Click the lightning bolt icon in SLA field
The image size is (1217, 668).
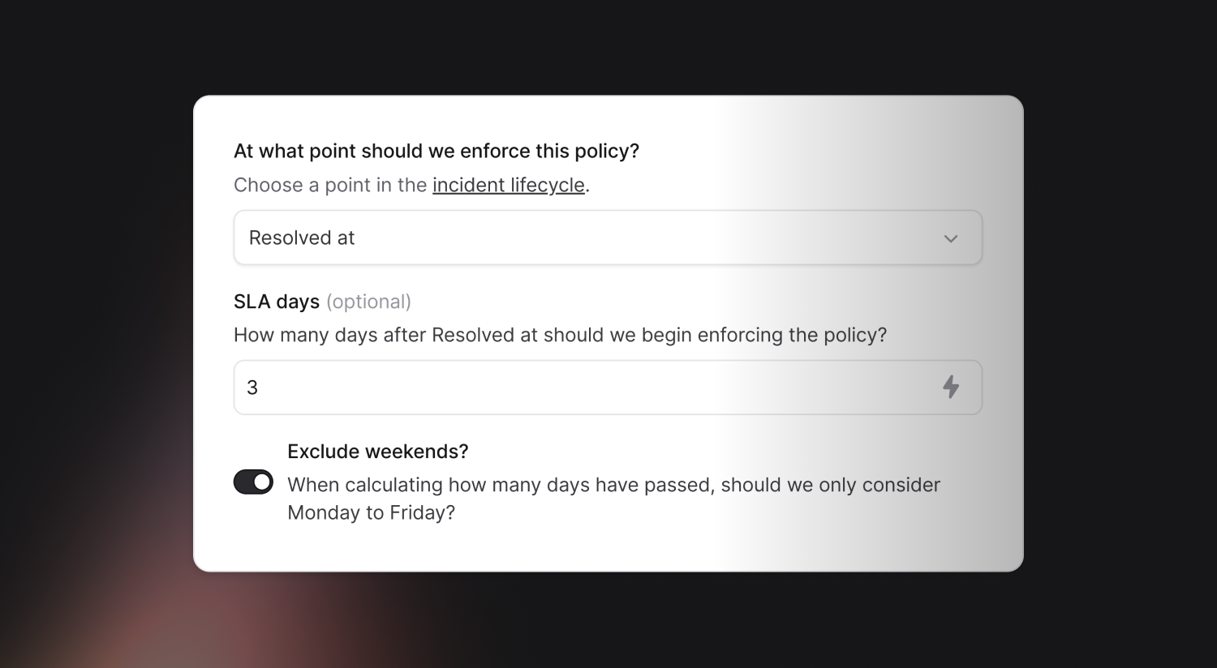point(951,387)
